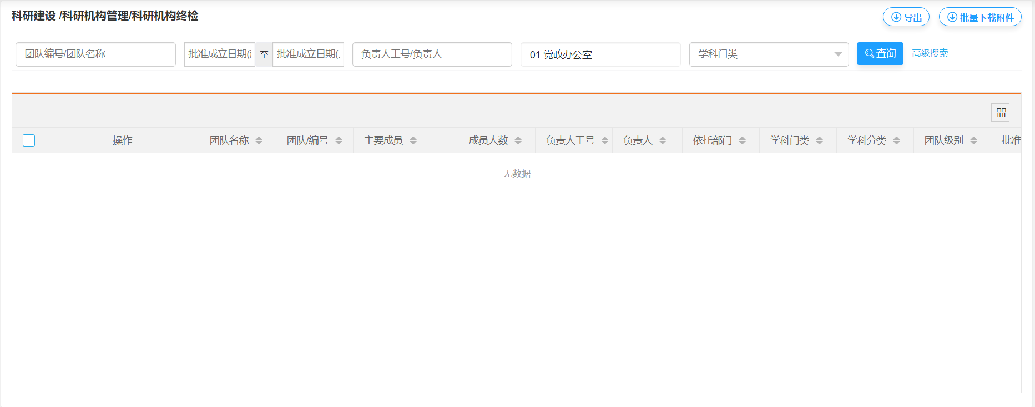Toggle the select-all checkbox in table header

(29, 140)
